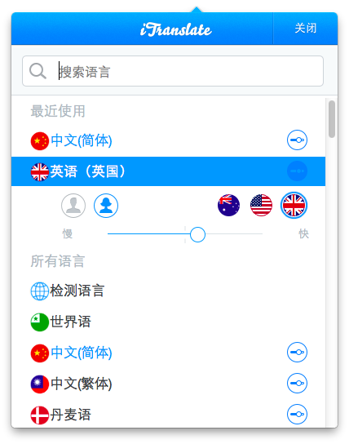Expand voice settings for 丹麦语
This screenshot has width=349, height=444.
297,415
